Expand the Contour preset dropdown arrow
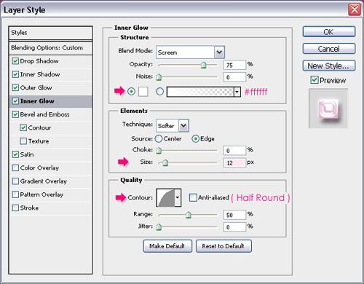Viewport: 364px width, 284px height. point(178,197)
